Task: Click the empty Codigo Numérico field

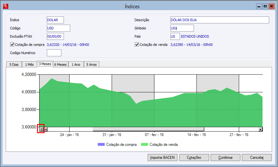Action: (54, 53)
